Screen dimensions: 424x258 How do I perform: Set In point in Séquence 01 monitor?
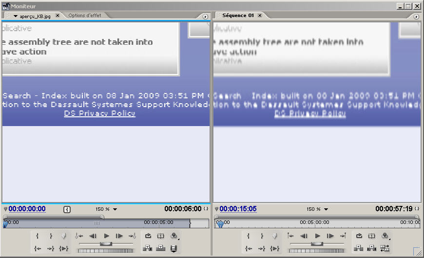pos(248,236)
